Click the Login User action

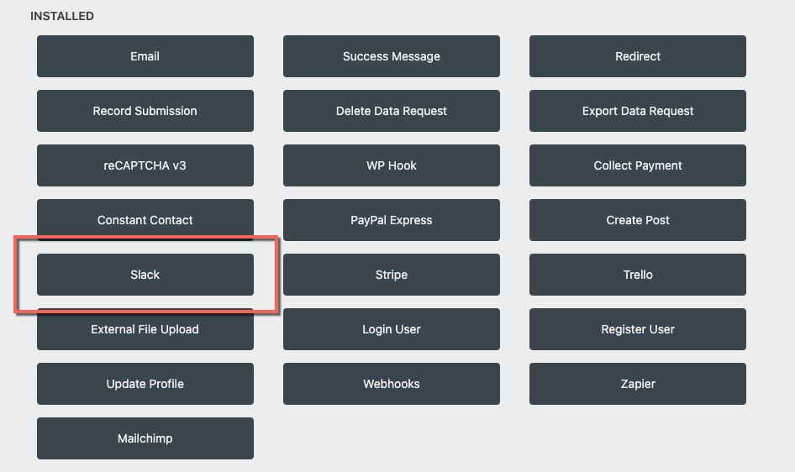click(391, 329)
